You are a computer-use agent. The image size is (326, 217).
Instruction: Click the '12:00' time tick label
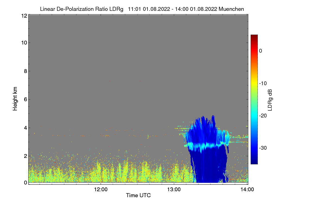tap(101, 189)
